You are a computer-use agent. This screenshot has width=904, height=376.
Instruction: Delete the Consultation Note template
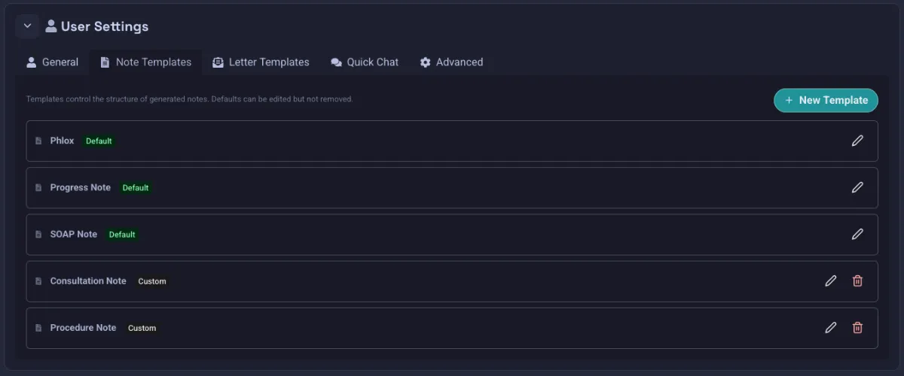857,280
